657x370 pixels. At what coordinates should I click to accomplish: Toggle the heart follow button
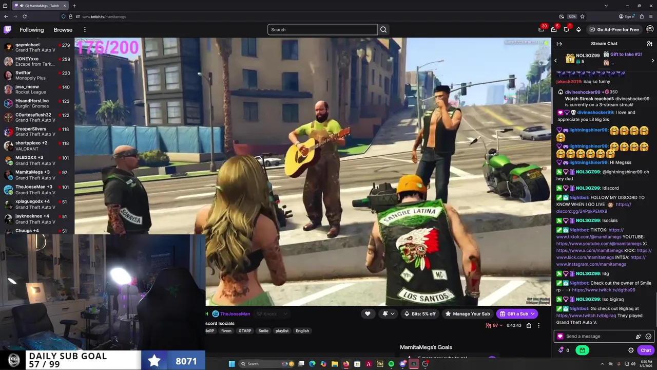368,313
